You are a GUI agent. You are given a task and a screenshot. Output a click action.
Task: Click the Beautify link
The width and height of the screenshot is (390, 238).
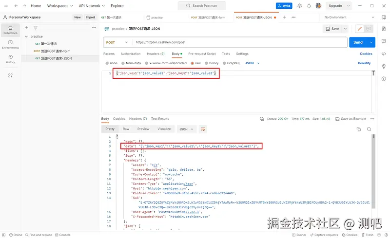pyautogui.click(x=364, y=63)
